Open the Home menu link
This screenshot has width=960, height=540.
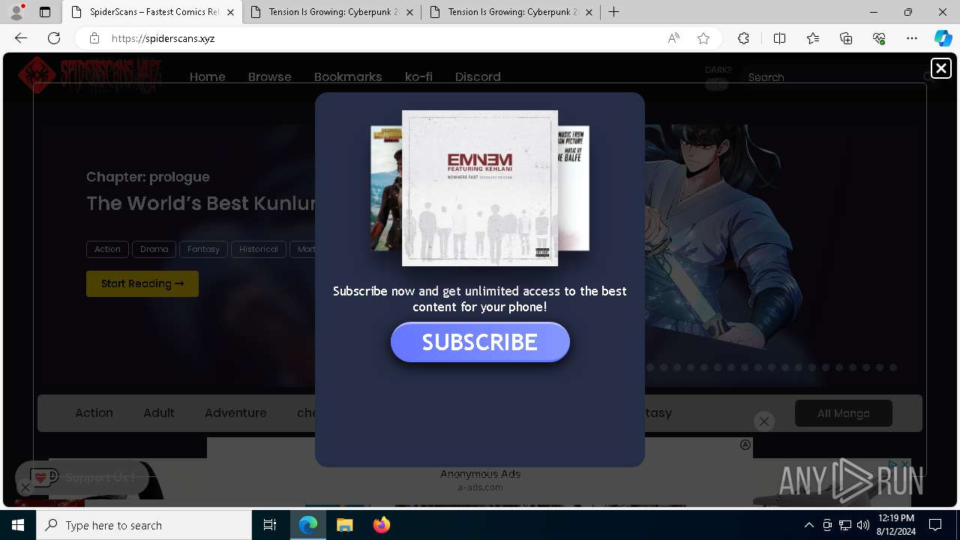coord(208,76)
